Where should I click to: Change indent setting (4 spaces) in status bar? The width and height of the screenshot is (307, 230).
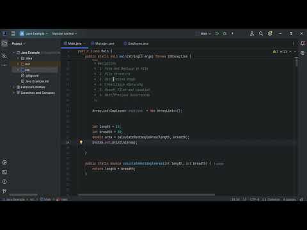click(289, 199)
